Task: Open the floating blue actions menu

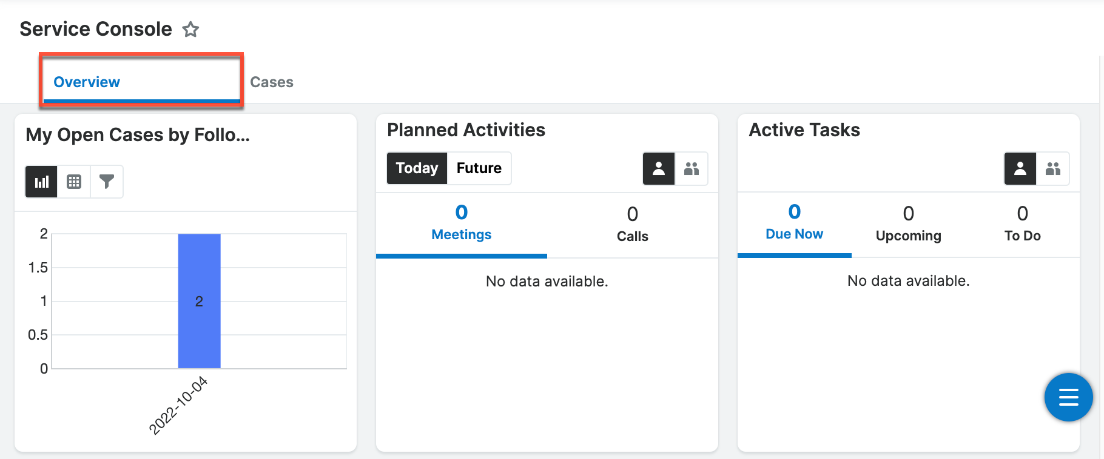Action: click(1068, 397)
